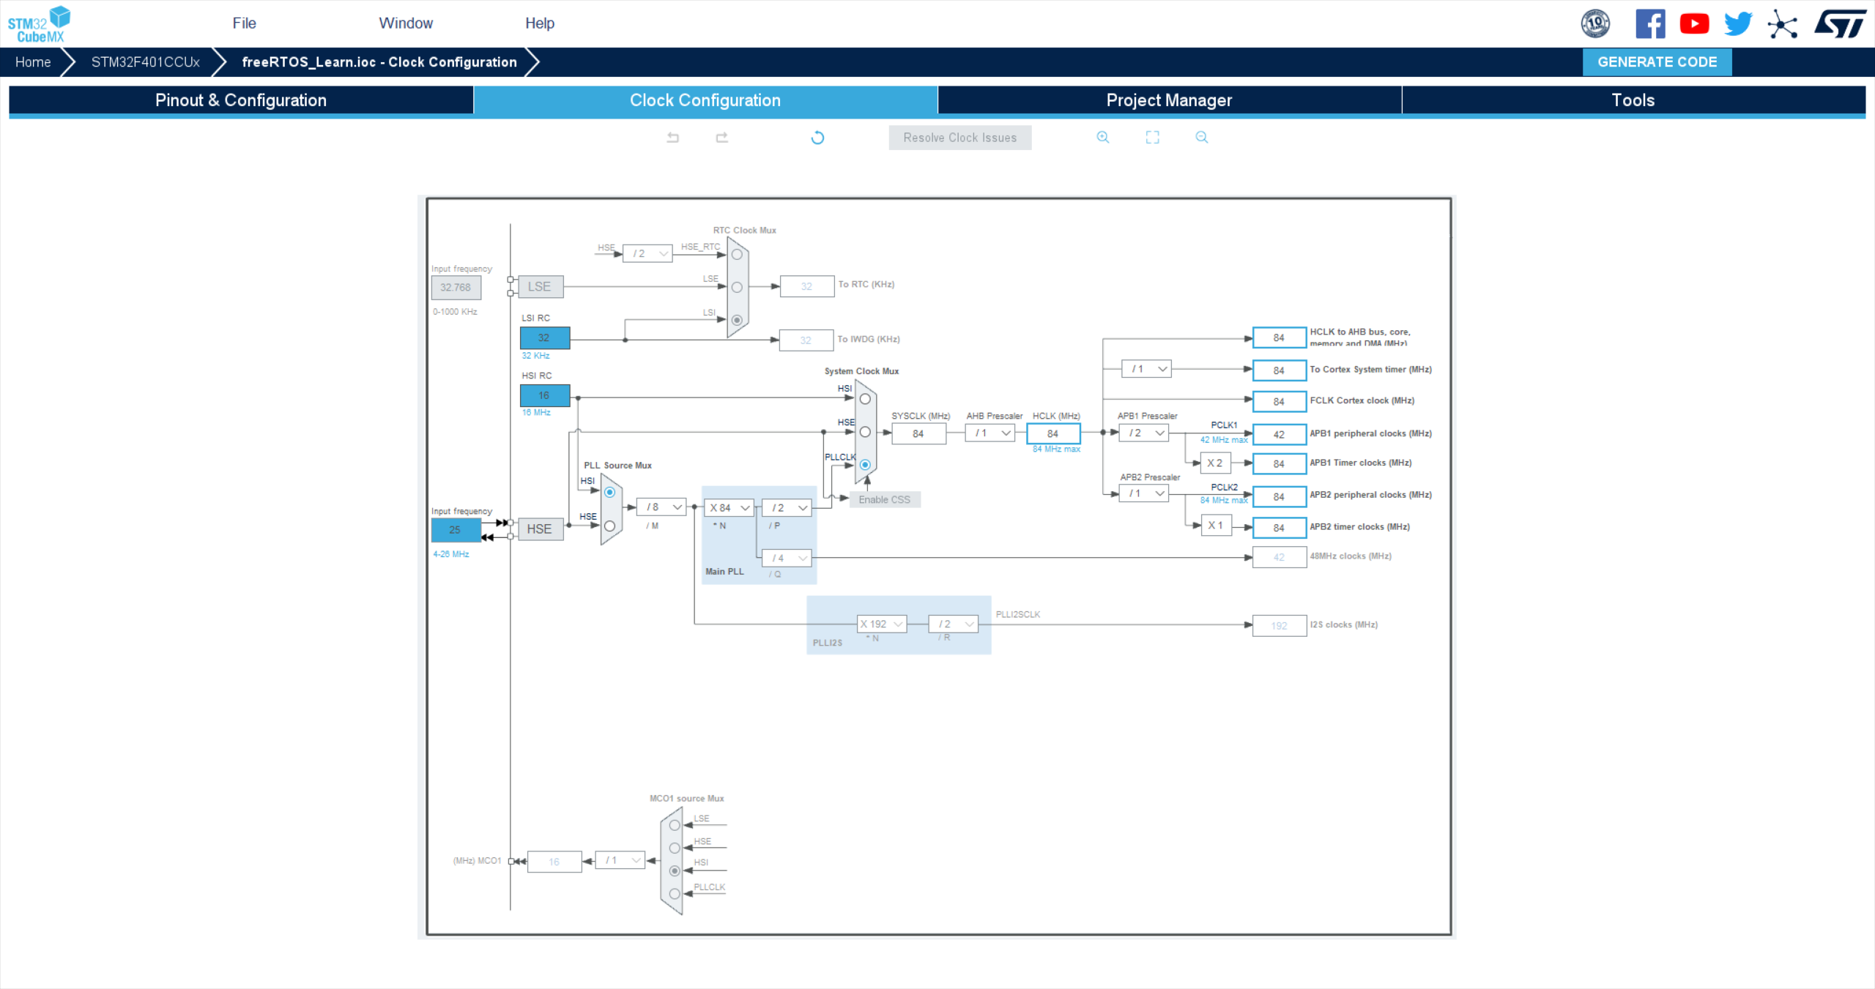Open the AHB Prescaler dropdown
1875x989 pixels.
point(990,433)
